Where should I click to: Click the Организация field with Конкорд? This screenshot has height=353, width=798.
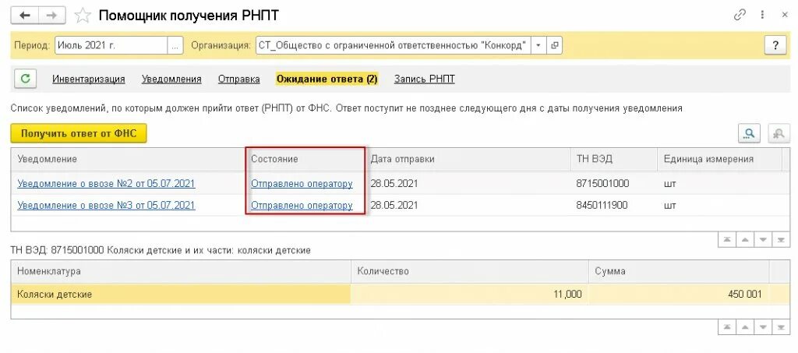pos(393,45)
